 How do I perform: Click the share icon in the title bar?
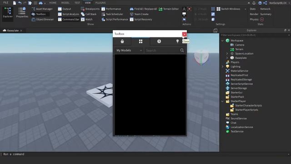(x=265, y=3)
